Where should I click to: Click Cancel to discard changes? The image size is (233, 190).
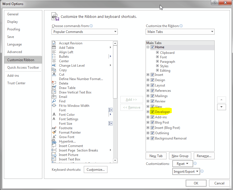point(219,183)
